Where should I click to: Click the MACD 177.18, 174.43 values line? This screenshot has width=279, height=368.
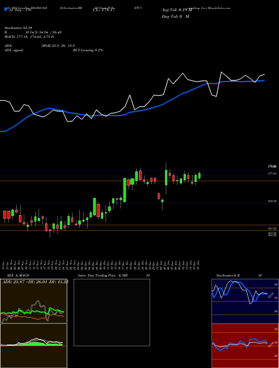pyautogui.click(x=29, y=37)
